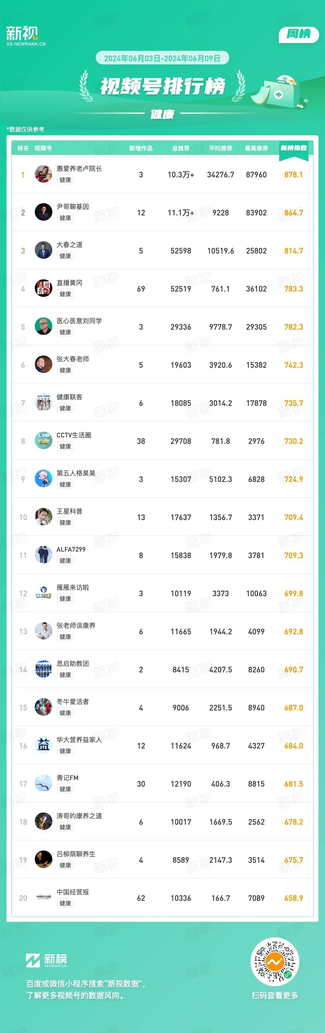Click the 新榜指数 column header
This screenshot has height=1033, width=325.
(x=293, y=148)
